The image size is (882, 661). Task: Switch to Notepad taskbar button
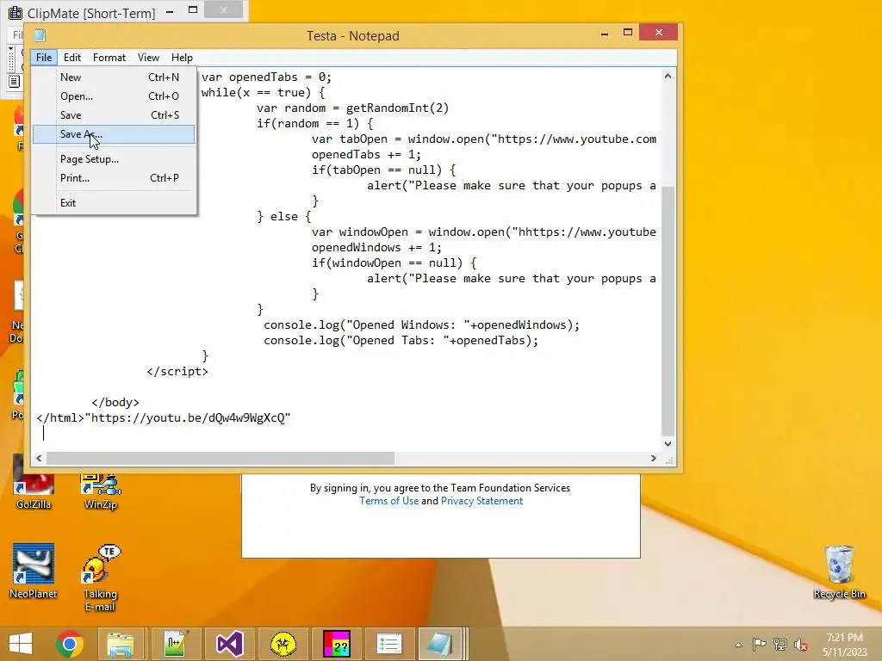[442, 644]
